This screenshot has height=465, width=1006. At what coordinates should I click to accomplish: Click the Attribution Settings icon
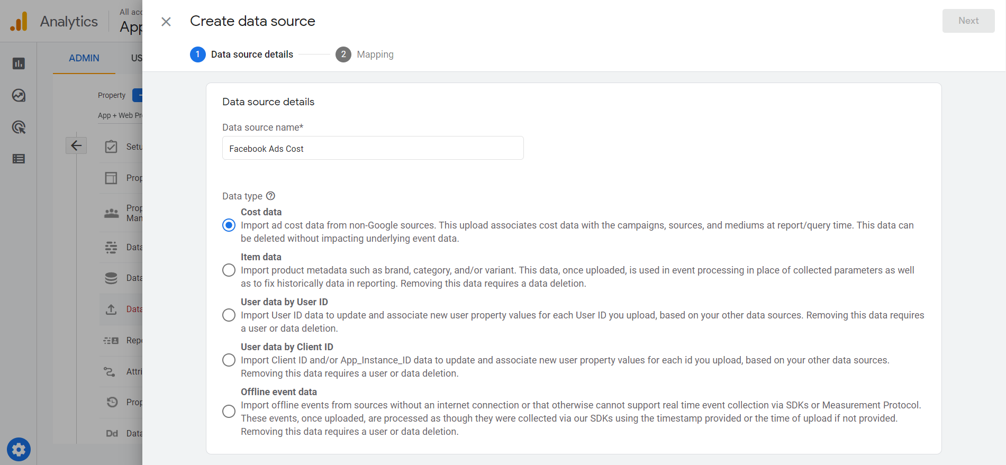(x=110, y=371)
